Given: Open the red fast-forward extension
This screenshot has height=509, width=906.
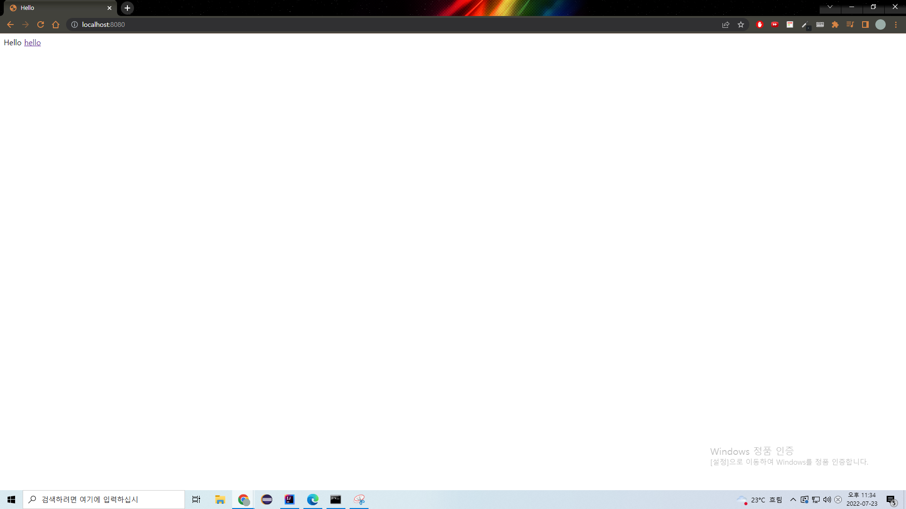Looking at the screenshot, I should pos(775,25).
